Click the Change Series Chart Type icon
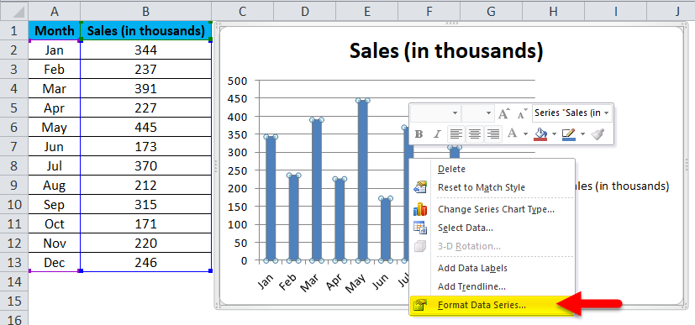Image resolution: width=695 pixels, height=325 pixels. (419, 208)
